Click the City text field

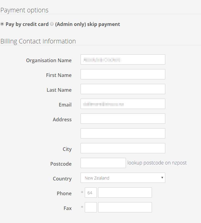point(123,148)
